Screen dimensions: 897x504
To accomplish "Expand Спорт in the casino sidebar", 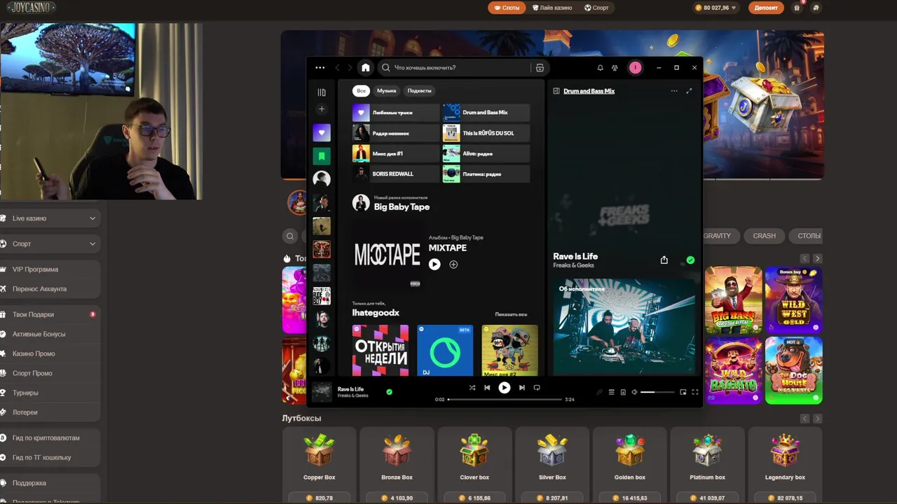I will pyautogui.click(x=49, y=244).
